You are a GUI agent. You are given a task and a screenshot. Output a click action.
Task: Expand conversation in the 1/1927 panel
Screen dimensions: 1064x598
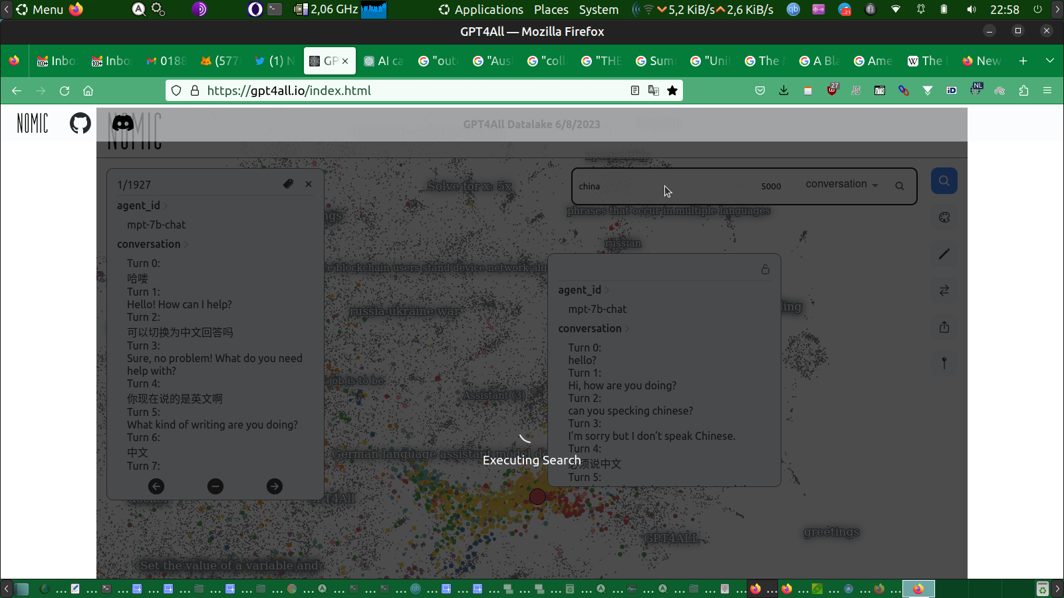152,244
